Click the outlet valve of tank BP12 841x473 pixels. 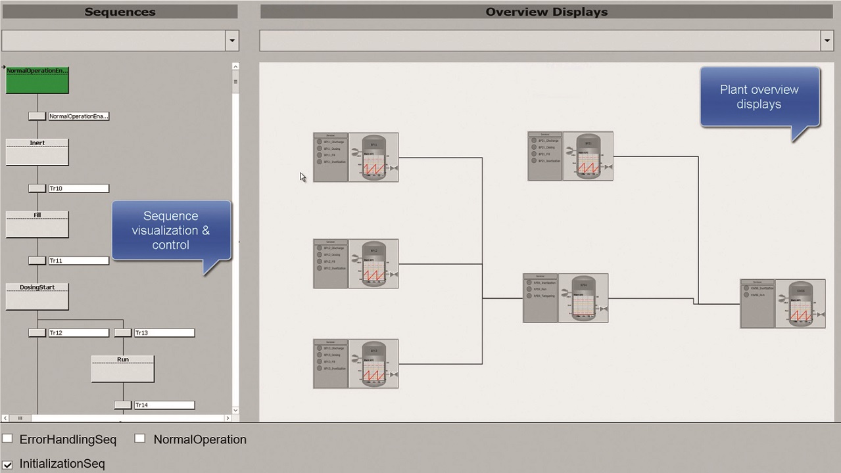[x=394, y=274]
